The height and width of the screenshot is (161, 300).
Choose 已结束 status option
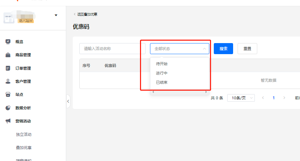pos(162,82)
